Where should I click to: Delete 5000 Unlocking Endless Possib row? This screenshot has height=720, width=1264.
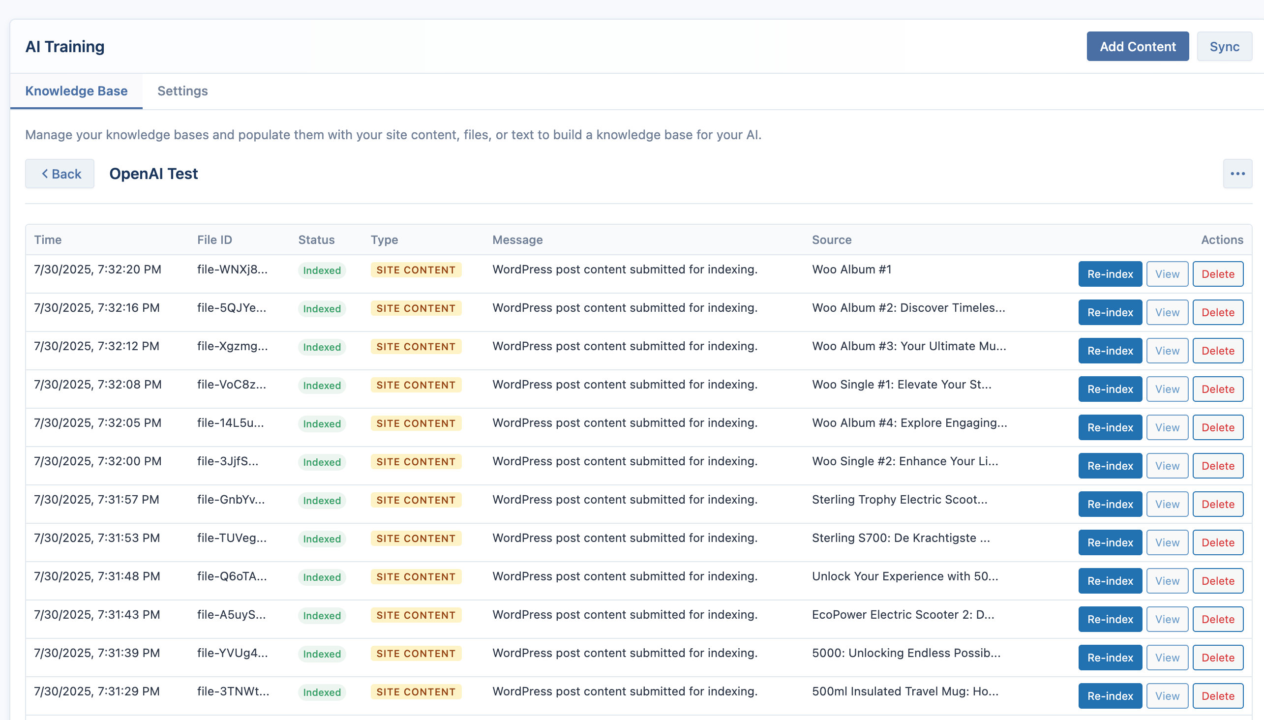[1218, 658]
